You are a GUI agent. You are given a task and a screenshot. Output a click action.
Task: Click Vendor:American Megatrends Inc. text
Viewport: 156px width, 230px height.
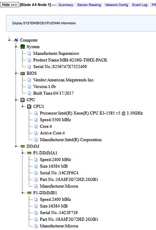(x=64, y=80)
